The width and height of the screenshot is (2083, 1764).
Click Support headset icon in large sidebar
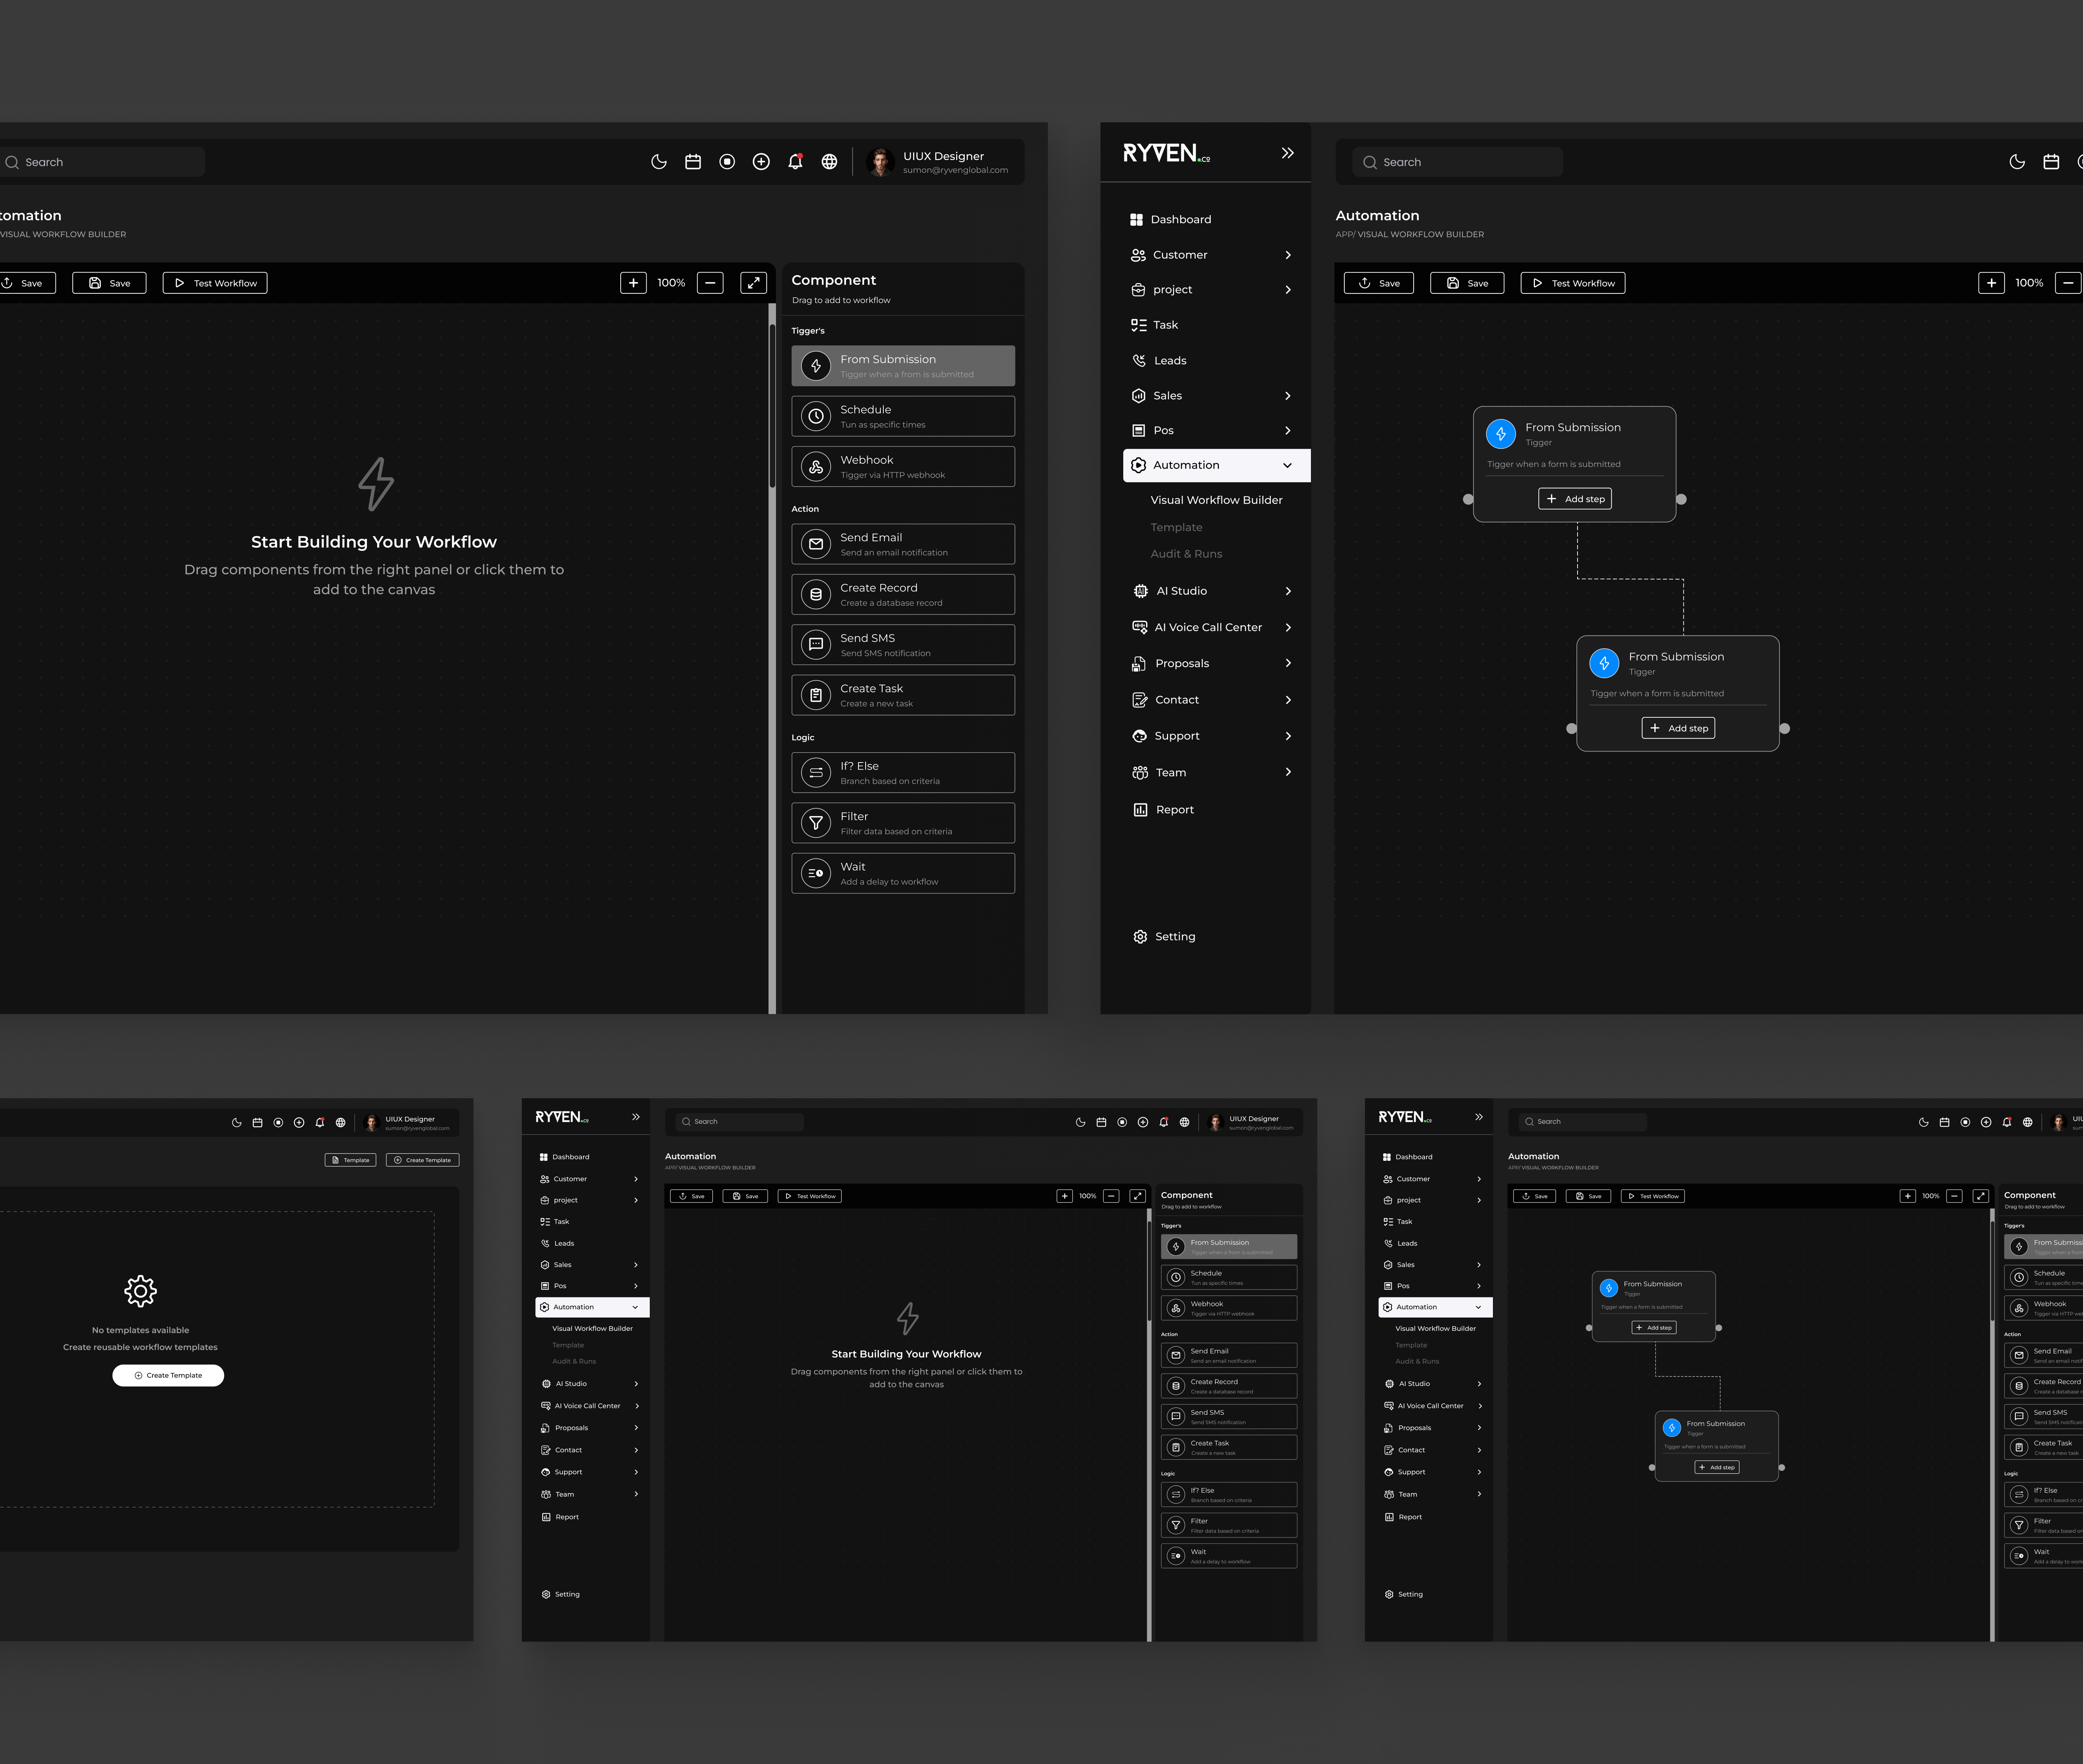point(1140,736)
